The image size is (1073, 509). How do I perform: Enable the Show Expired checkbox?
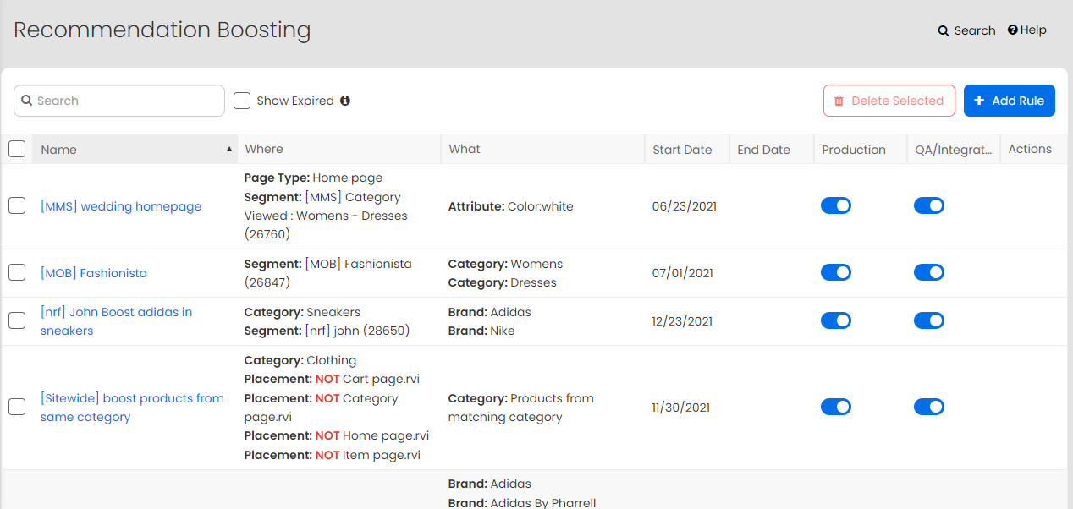click(242, 101)
